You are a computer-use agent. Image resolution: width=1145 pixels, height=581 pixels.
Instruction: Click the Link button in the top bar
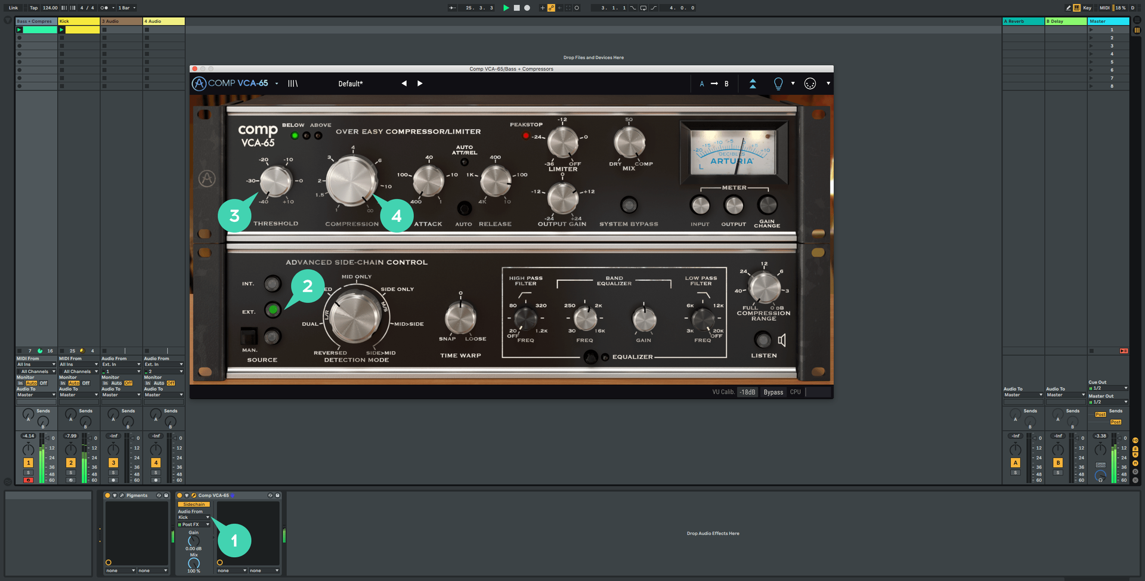[x=13, y=8]
